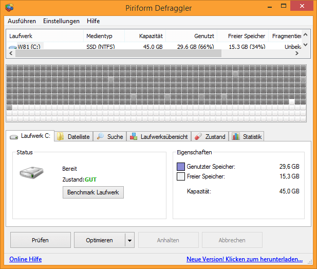Click the drive list scroll down arrow
This screenshot has width=317, height=269.
pyautogui.click(x=306, y=45)
